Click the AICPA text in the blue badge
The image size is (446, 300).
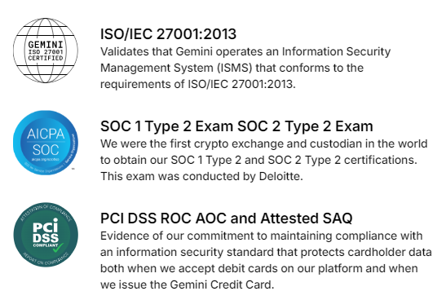(x=46, y=134)
